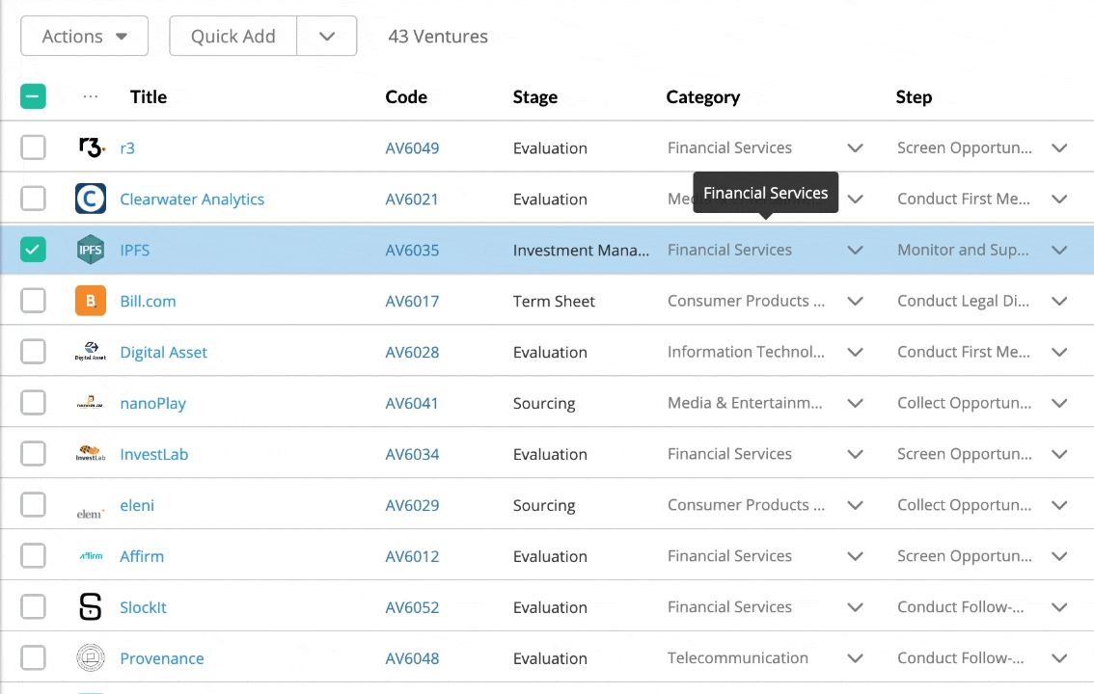Check the Bill.com row checkbox
This screenshot has width=1094, height=694.
pyautogui.click(x=34, y=301)
